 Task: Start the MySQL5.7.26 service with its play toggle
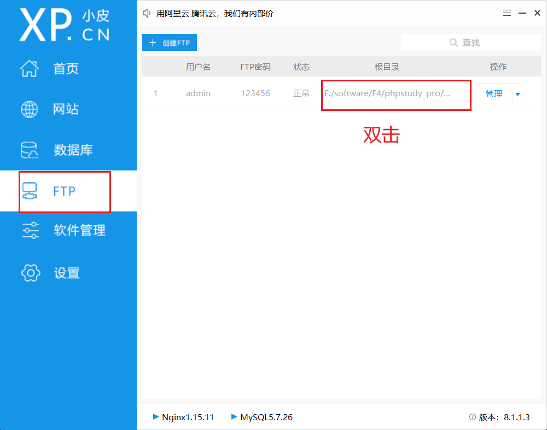[234, 417]
